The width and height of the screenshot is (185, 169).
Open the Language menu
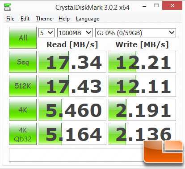[88, 19]
